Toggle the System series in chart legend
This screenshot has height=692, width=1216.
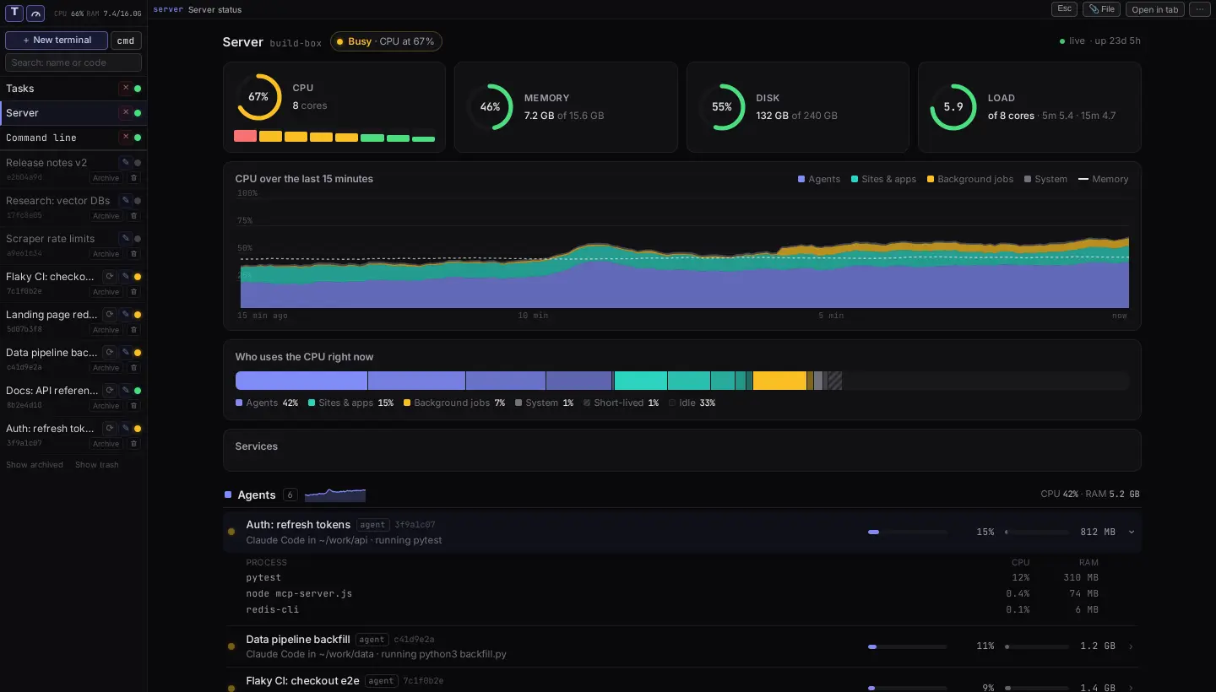pos(1045,179)
